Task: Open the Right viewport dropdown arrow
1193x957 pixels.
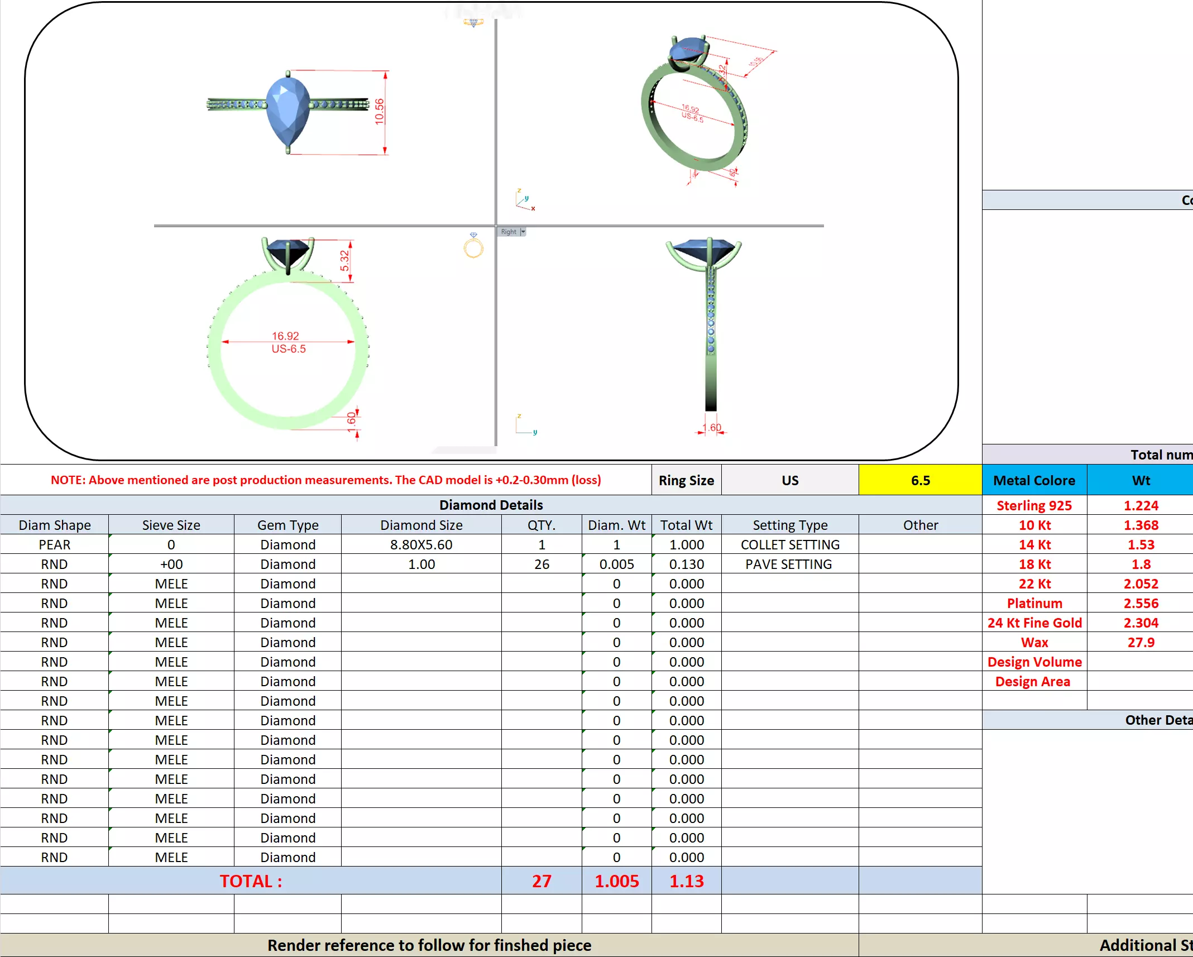Action: coord(523,232)
